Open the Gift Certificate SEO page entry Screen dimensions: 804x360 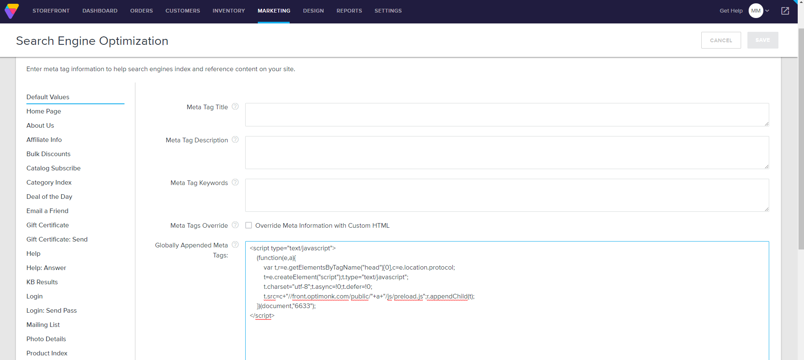coord(47,225)
